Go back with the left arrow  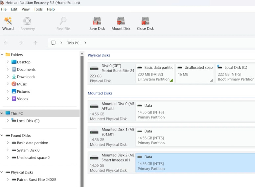point(6,43)
